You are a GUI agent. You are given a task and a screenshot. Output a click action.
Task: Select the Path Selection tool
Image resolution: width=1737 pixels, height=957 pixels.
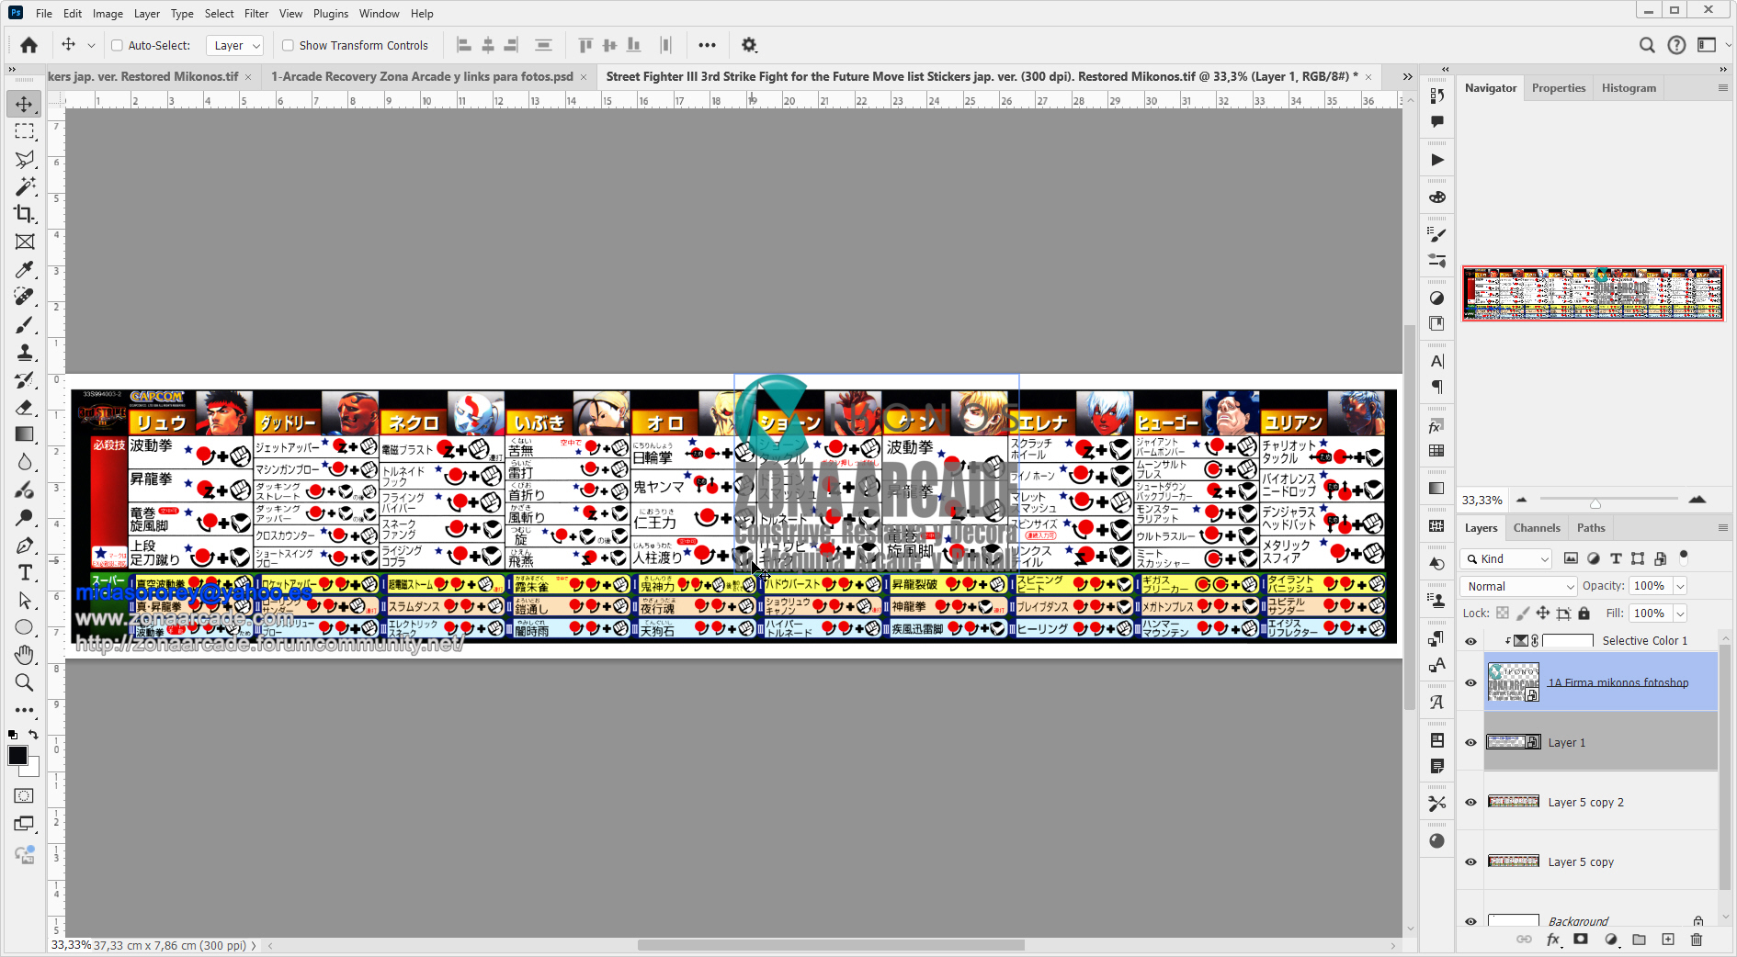pyautogui.click(x=25, y=600)
